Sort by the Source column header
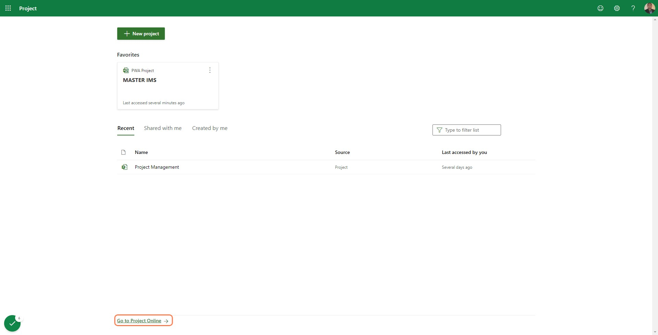The height and width of the screenshot is (335, 658). [342, 152]
